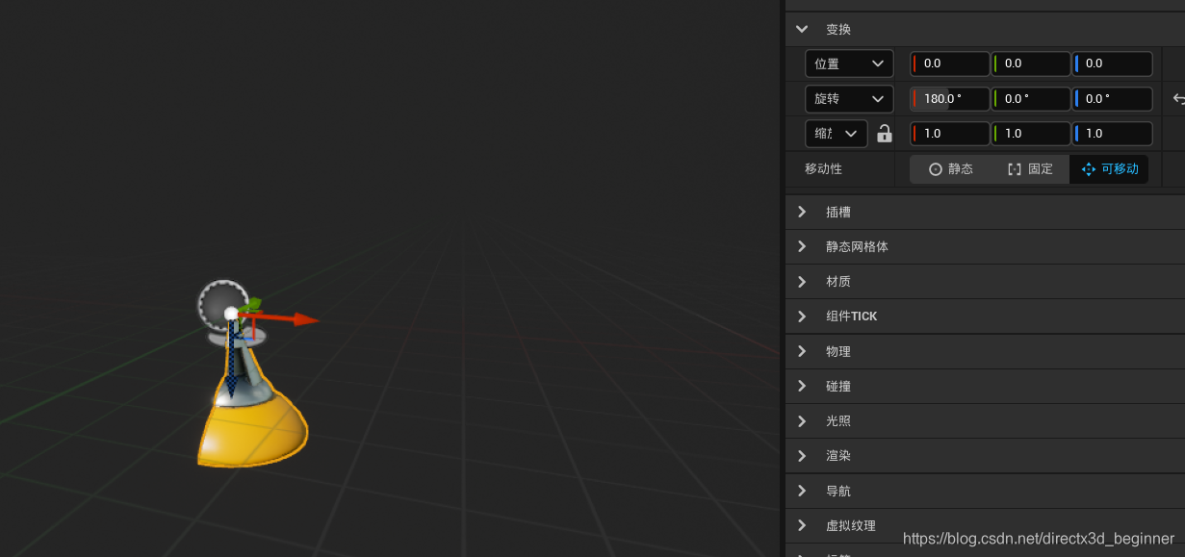Expand the 物理 physics section
The width and height of the screenshot is (1185, 557).
coord(802,351)
